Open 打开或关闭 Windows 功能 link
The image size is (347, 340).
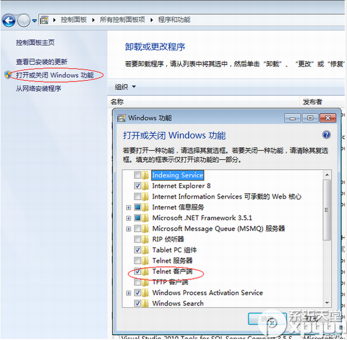(55, 75)
